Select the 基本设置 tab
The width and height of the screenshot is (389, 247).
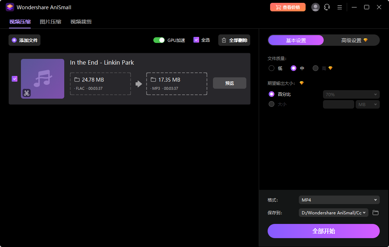(296, 40)
